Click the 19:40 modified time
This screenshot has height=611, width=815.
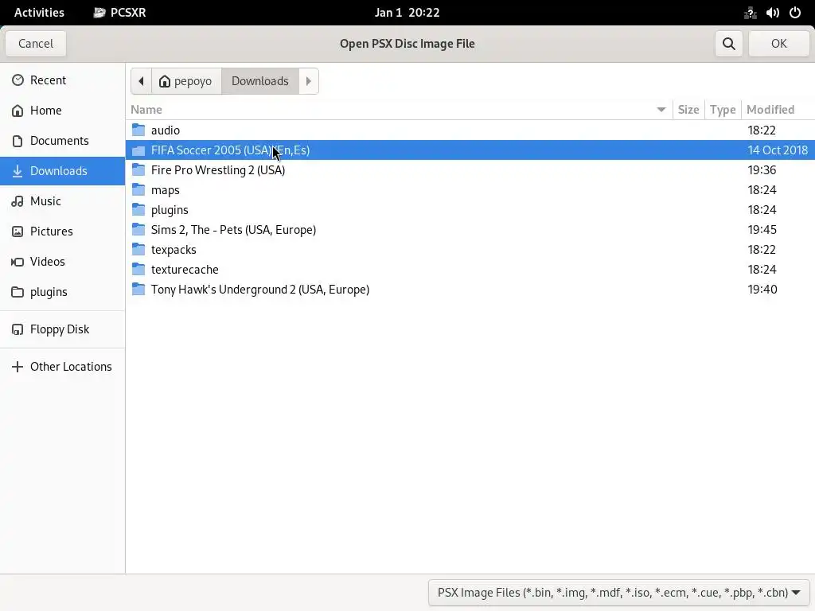point(762,290)
